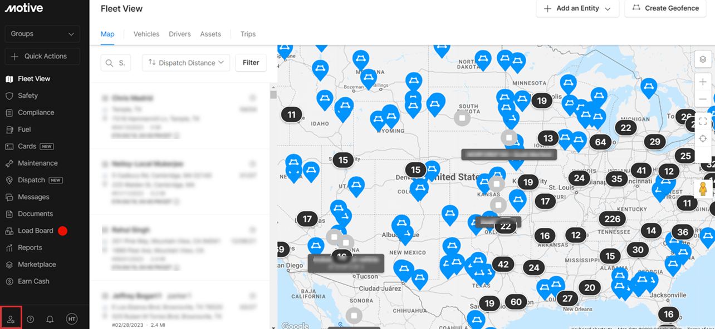The height and width of the screenshot is (329, 715).
Task: Switch to the Drivers tab
Action: coord(180,34)
